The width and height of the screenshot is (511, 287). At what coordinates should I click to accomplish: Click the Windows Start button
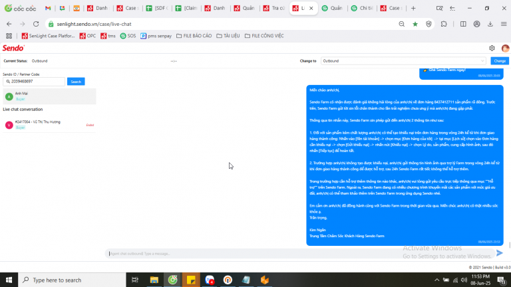tap(9, 280)
